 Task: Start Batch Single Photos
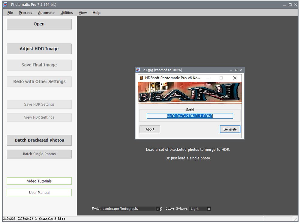[39, 154]
